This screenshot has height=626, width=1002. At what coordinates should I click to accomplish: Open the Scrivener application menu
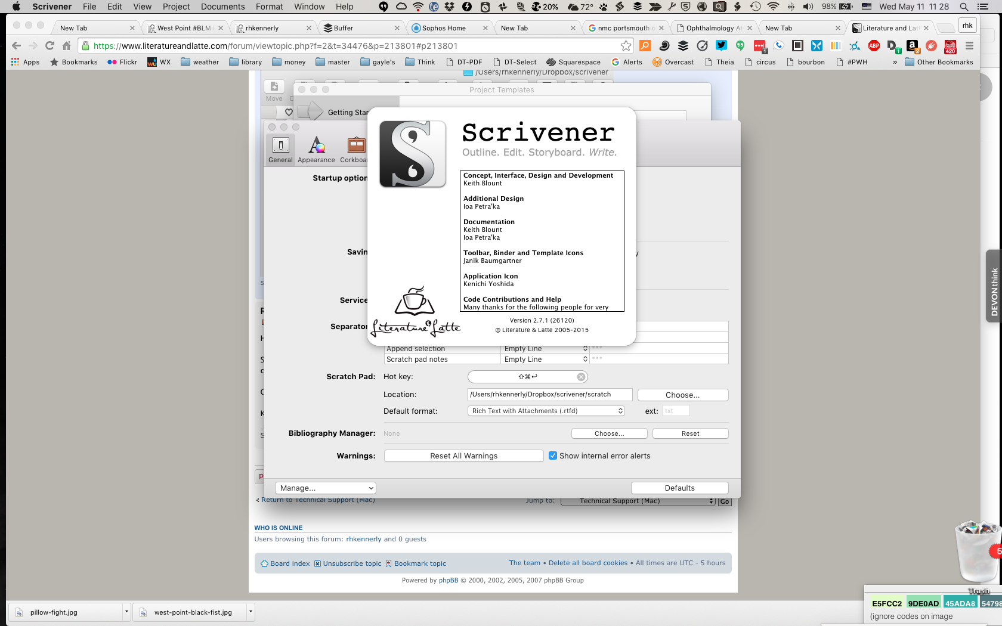52,7
